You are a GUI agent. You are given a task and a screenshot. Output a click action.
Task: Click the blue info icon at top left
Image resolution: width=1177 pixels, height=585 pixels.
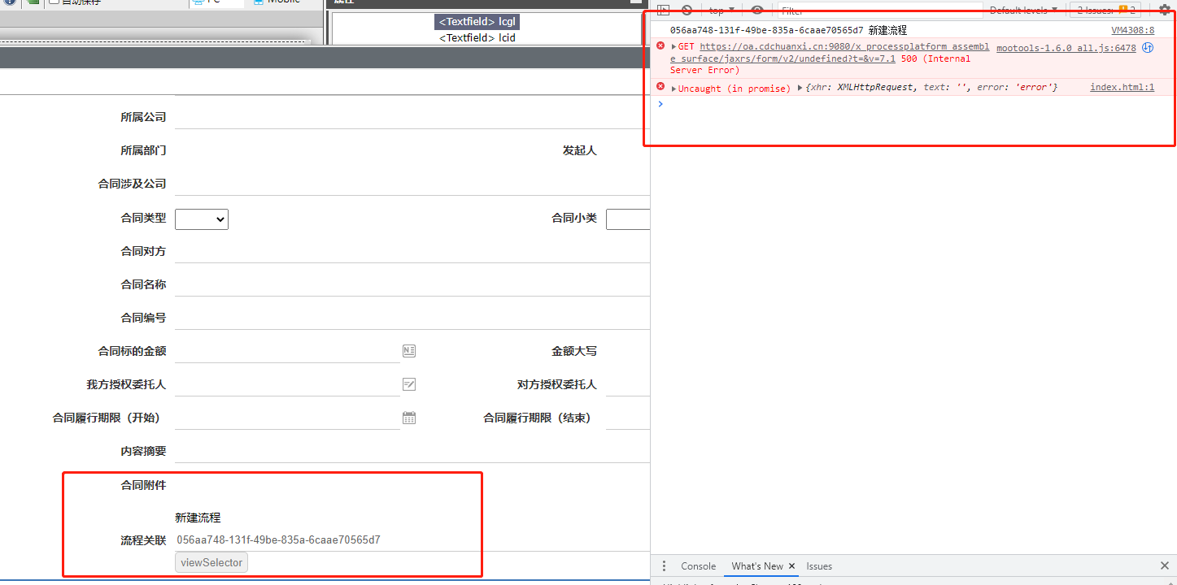[11, 2]
